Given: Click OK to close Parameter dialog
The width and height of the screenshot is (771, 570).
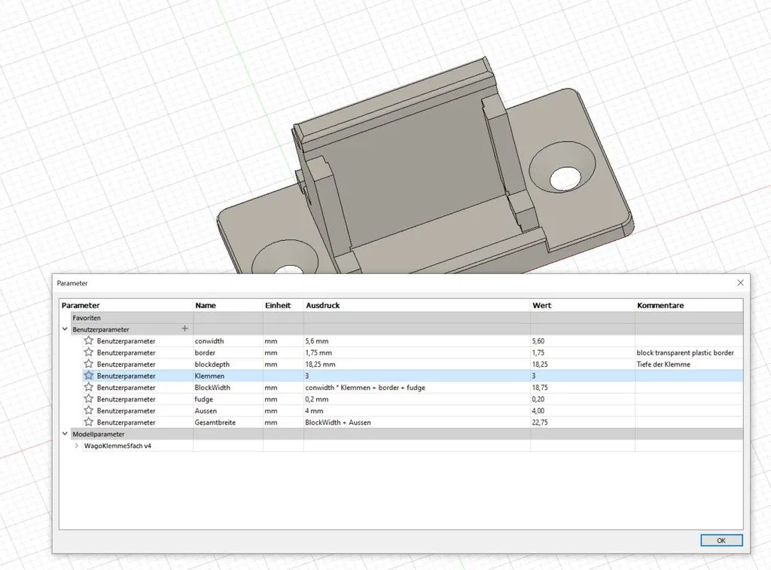Looking at the screenshot, I should coord(721,540).
